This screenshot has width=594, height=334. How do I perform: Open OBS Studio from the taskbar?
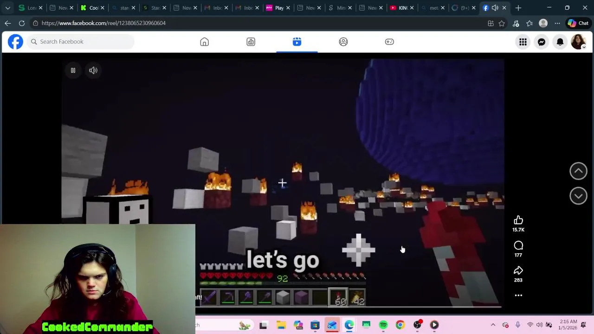tap(417, 325)
